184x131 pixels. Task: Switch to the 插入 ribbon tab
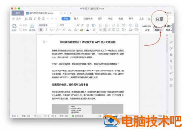[76, 18]
